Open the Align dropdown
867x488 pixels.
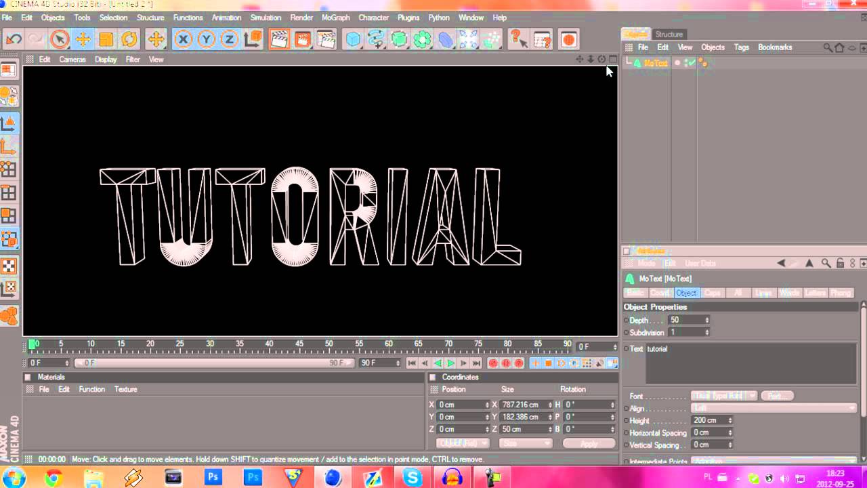tap(774, 408)
